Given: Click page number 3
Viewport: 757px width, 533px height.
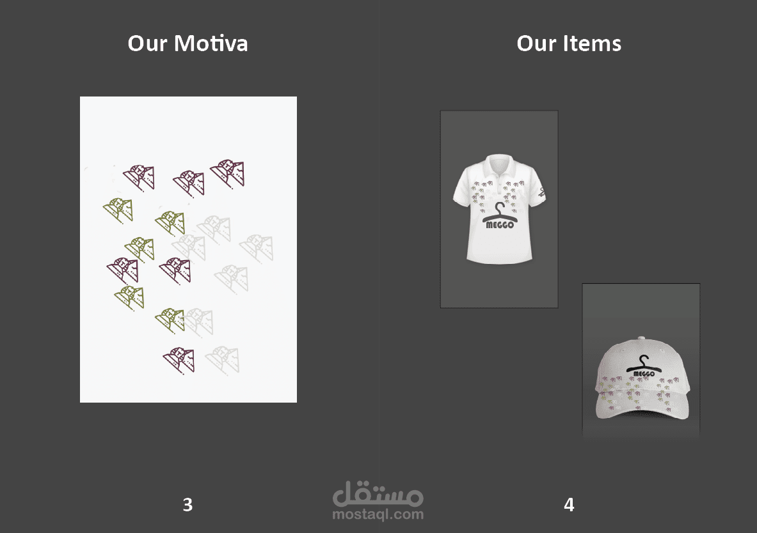Looking at the screenshot, I should tap(187, 504).
